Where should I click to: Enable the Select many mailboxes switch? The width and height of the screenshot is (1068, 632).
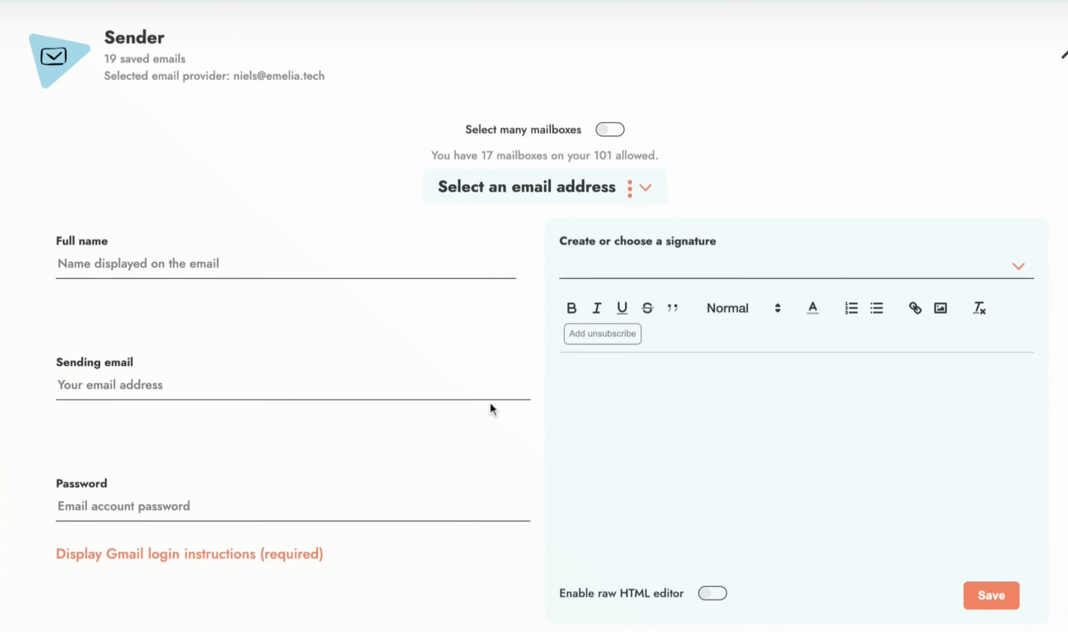(x=610, y=130)
